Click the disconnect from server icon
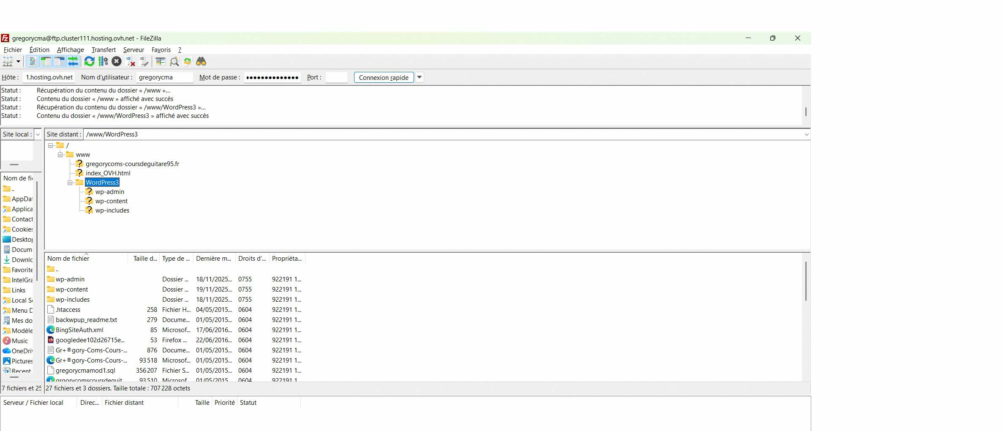 131,62
